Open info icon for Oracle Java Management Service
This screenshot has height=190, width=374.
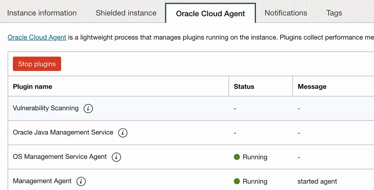tap(123, 133)
